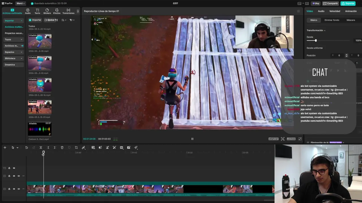
Task: Split clip at playhead
Action: pyautogui.click(x=41, y=147)
